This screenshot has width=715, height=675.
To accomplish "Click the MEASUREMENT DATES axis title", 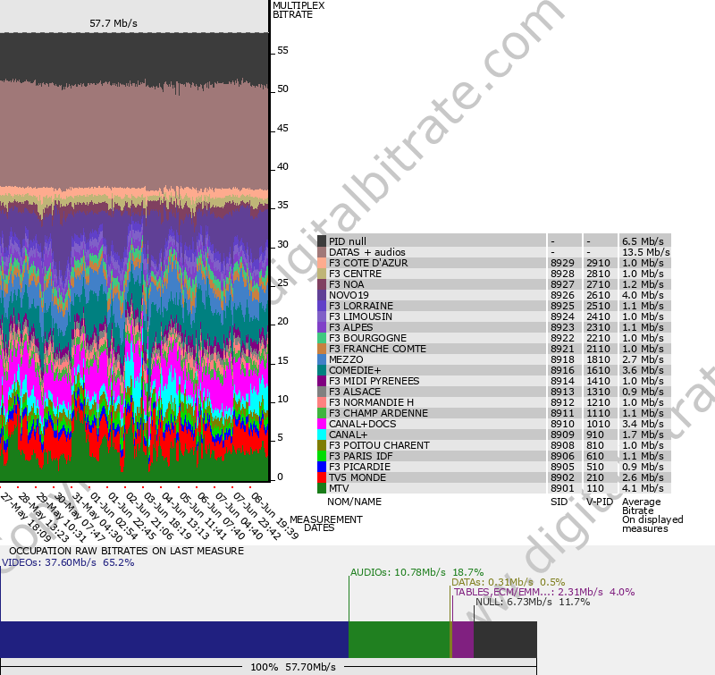I will 326,524.
